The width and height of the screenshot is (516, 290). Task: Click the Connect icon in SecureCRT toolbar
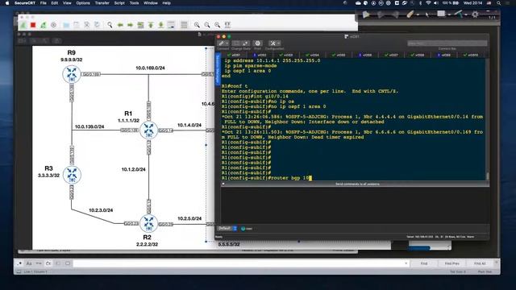pos(222,43)
